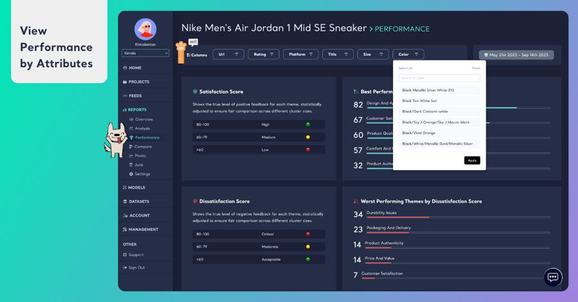
Task: Select Black/Sky J Orange/Sky J Mauve-black option
Action: click(439, 122)
